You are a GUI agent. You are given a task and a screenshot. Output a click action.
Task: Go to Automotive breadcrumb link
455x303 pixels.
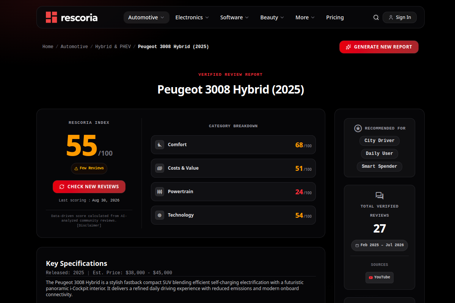point(74,47)
